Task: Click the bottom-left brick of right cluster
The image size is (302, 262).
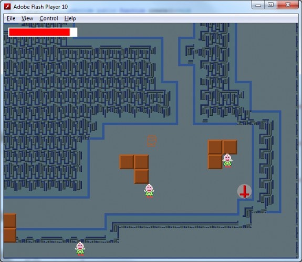Action: pyautogui.click(x=215, y=162)
